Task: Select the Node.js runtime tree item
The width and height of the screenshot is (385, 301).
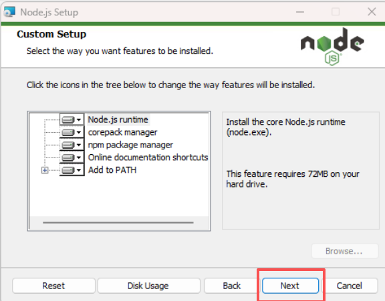Action: click(118, 119)
